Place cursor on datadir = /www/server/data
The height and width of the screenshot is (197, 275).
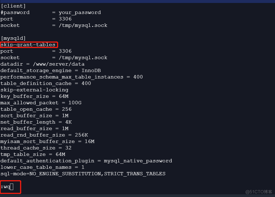42,64
